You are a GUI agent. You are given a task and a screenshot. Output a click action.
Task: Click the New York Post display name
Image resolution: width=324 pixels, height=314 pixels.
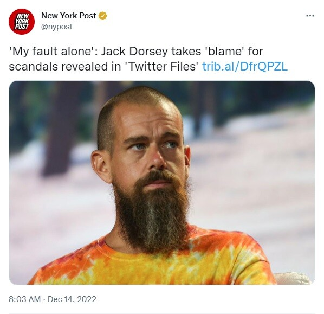69,16
